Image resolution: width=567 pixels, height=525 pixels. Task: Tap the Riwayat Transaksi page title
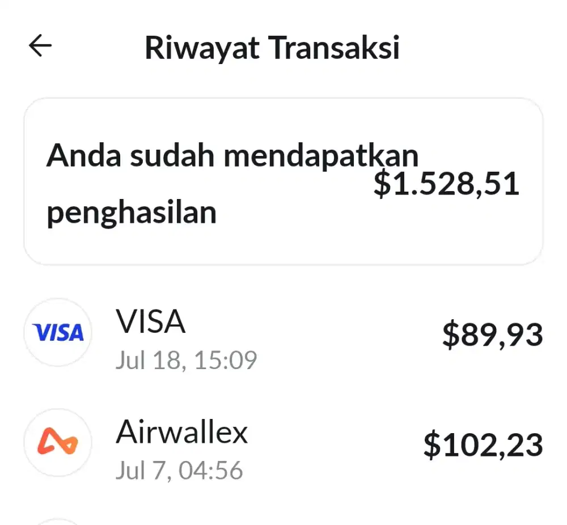tap(272, 48)
